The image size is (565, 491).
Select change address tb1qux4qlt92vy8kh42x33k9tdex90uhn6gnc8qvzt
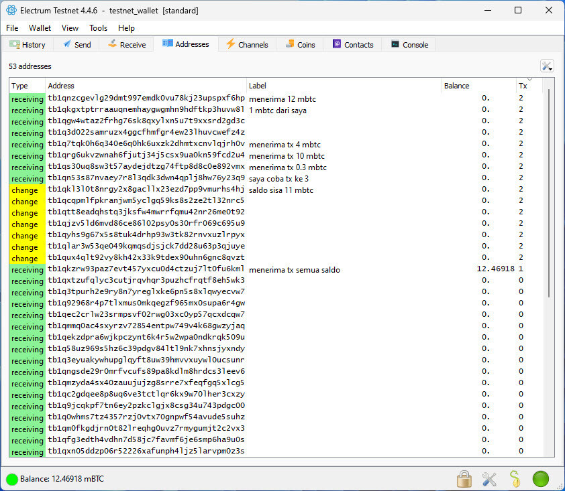(146, 257)
